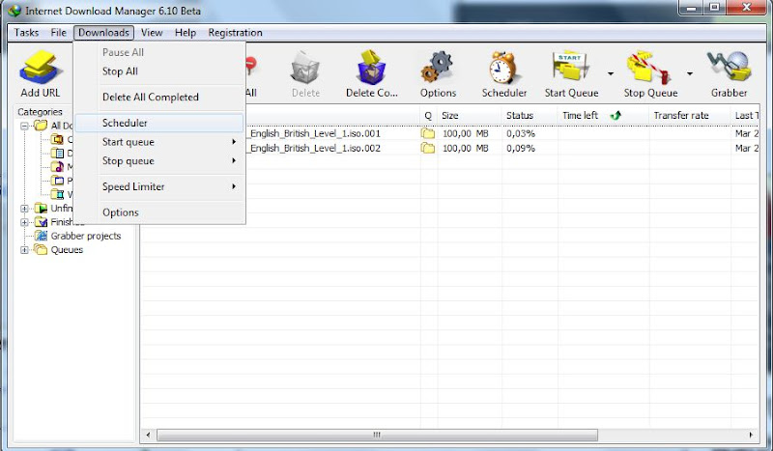The width and height of the screenshot is (773, 451).
Task: Expand the Unfinished tree node
Action: tap(24, 209)
